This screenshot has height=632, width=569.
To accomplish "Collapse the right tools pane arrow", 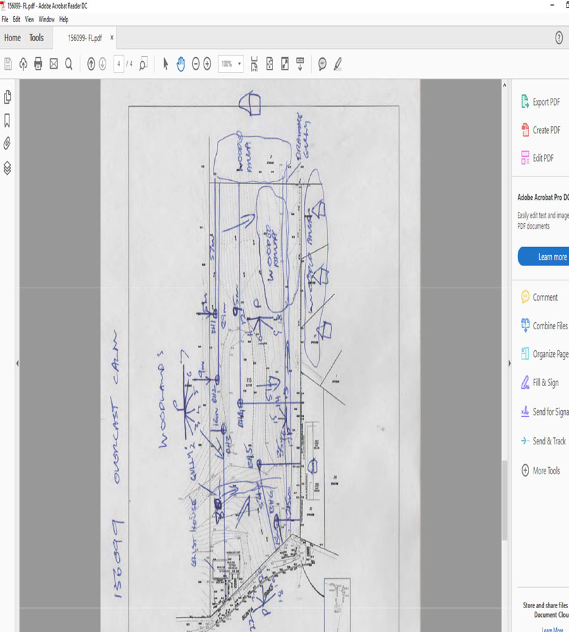I will (509, 363).
